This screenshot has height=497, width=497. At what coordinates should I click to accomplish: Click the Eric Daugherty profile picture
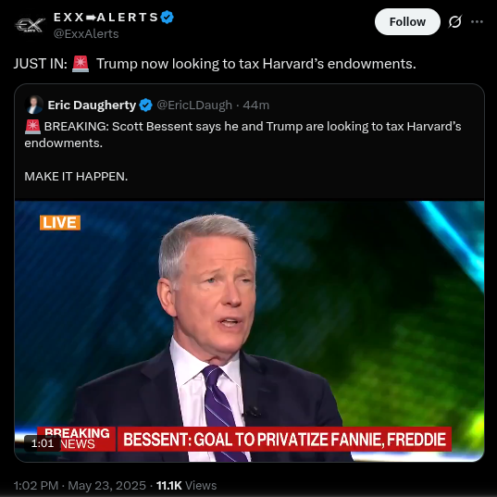34,105
